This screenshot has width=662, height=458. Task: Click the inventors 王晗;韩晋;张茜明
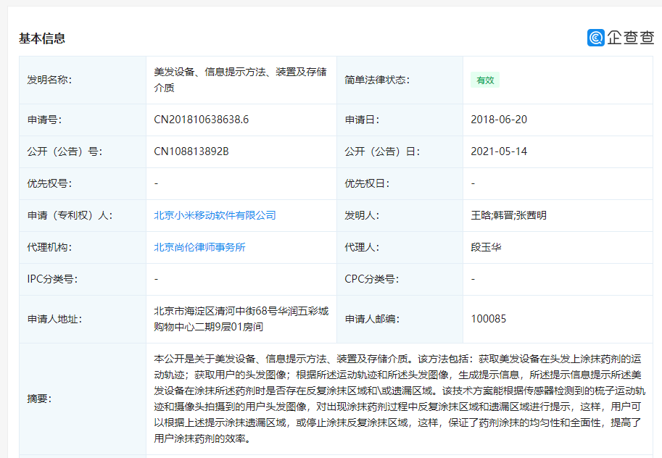coord(508,215)
